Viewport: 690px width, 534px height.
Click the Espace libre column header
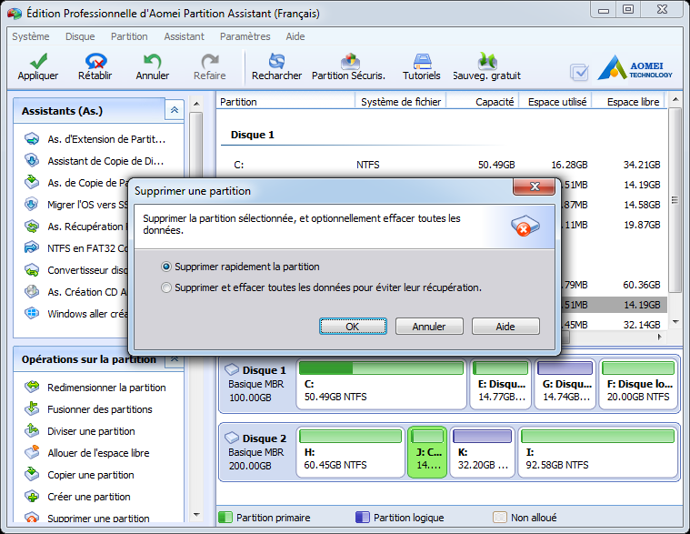pos(629,102)
